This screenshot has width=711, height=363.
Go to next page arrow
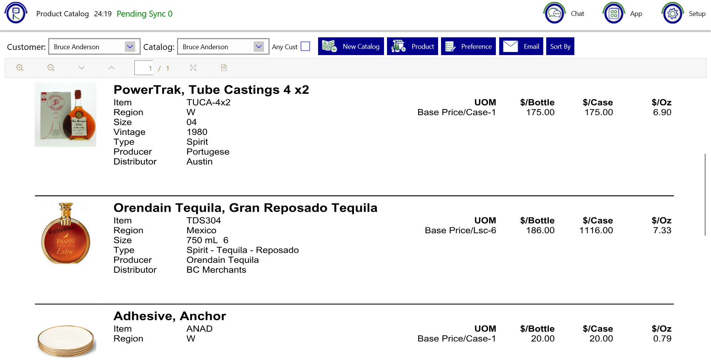coord(81,68)
